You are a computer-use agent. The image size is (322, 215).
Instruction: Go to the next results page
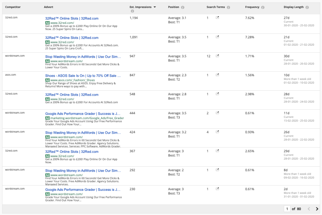coord(317,209)
